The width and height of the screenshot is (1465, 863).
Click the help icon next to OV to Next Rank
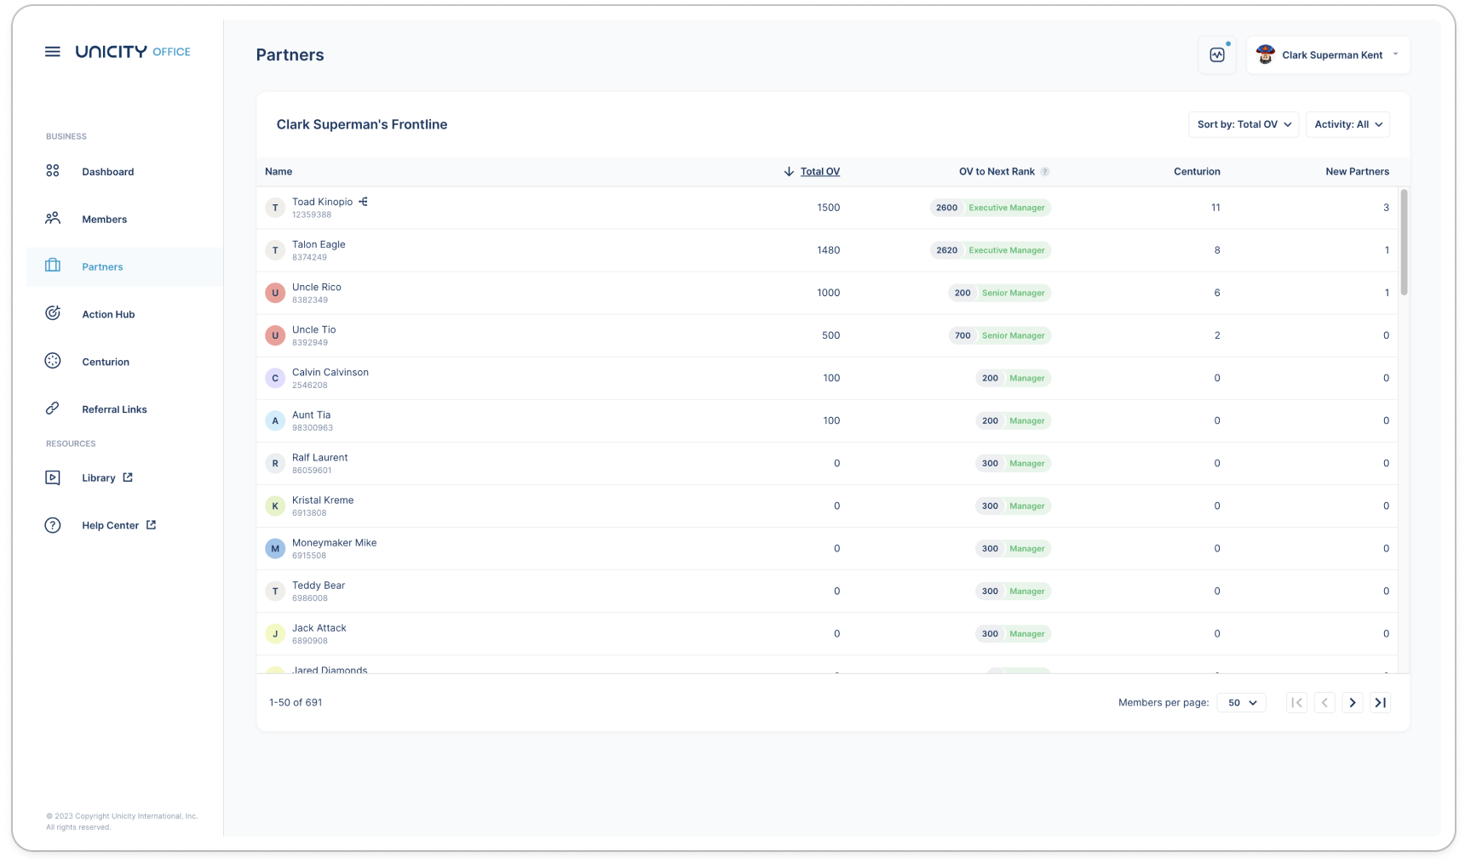pyautogui.click(x=1045, y=172)
